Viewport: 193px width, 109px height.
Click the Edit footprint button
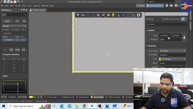coord(24,50)
